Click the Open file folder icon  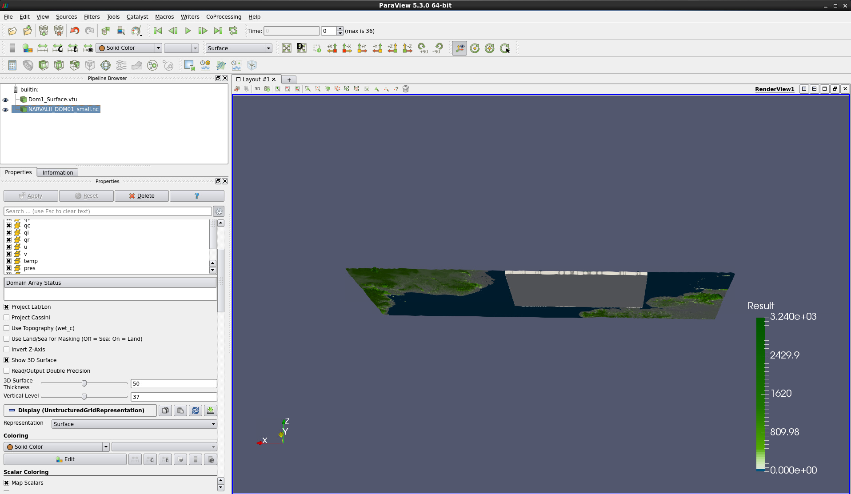(12, 31)
